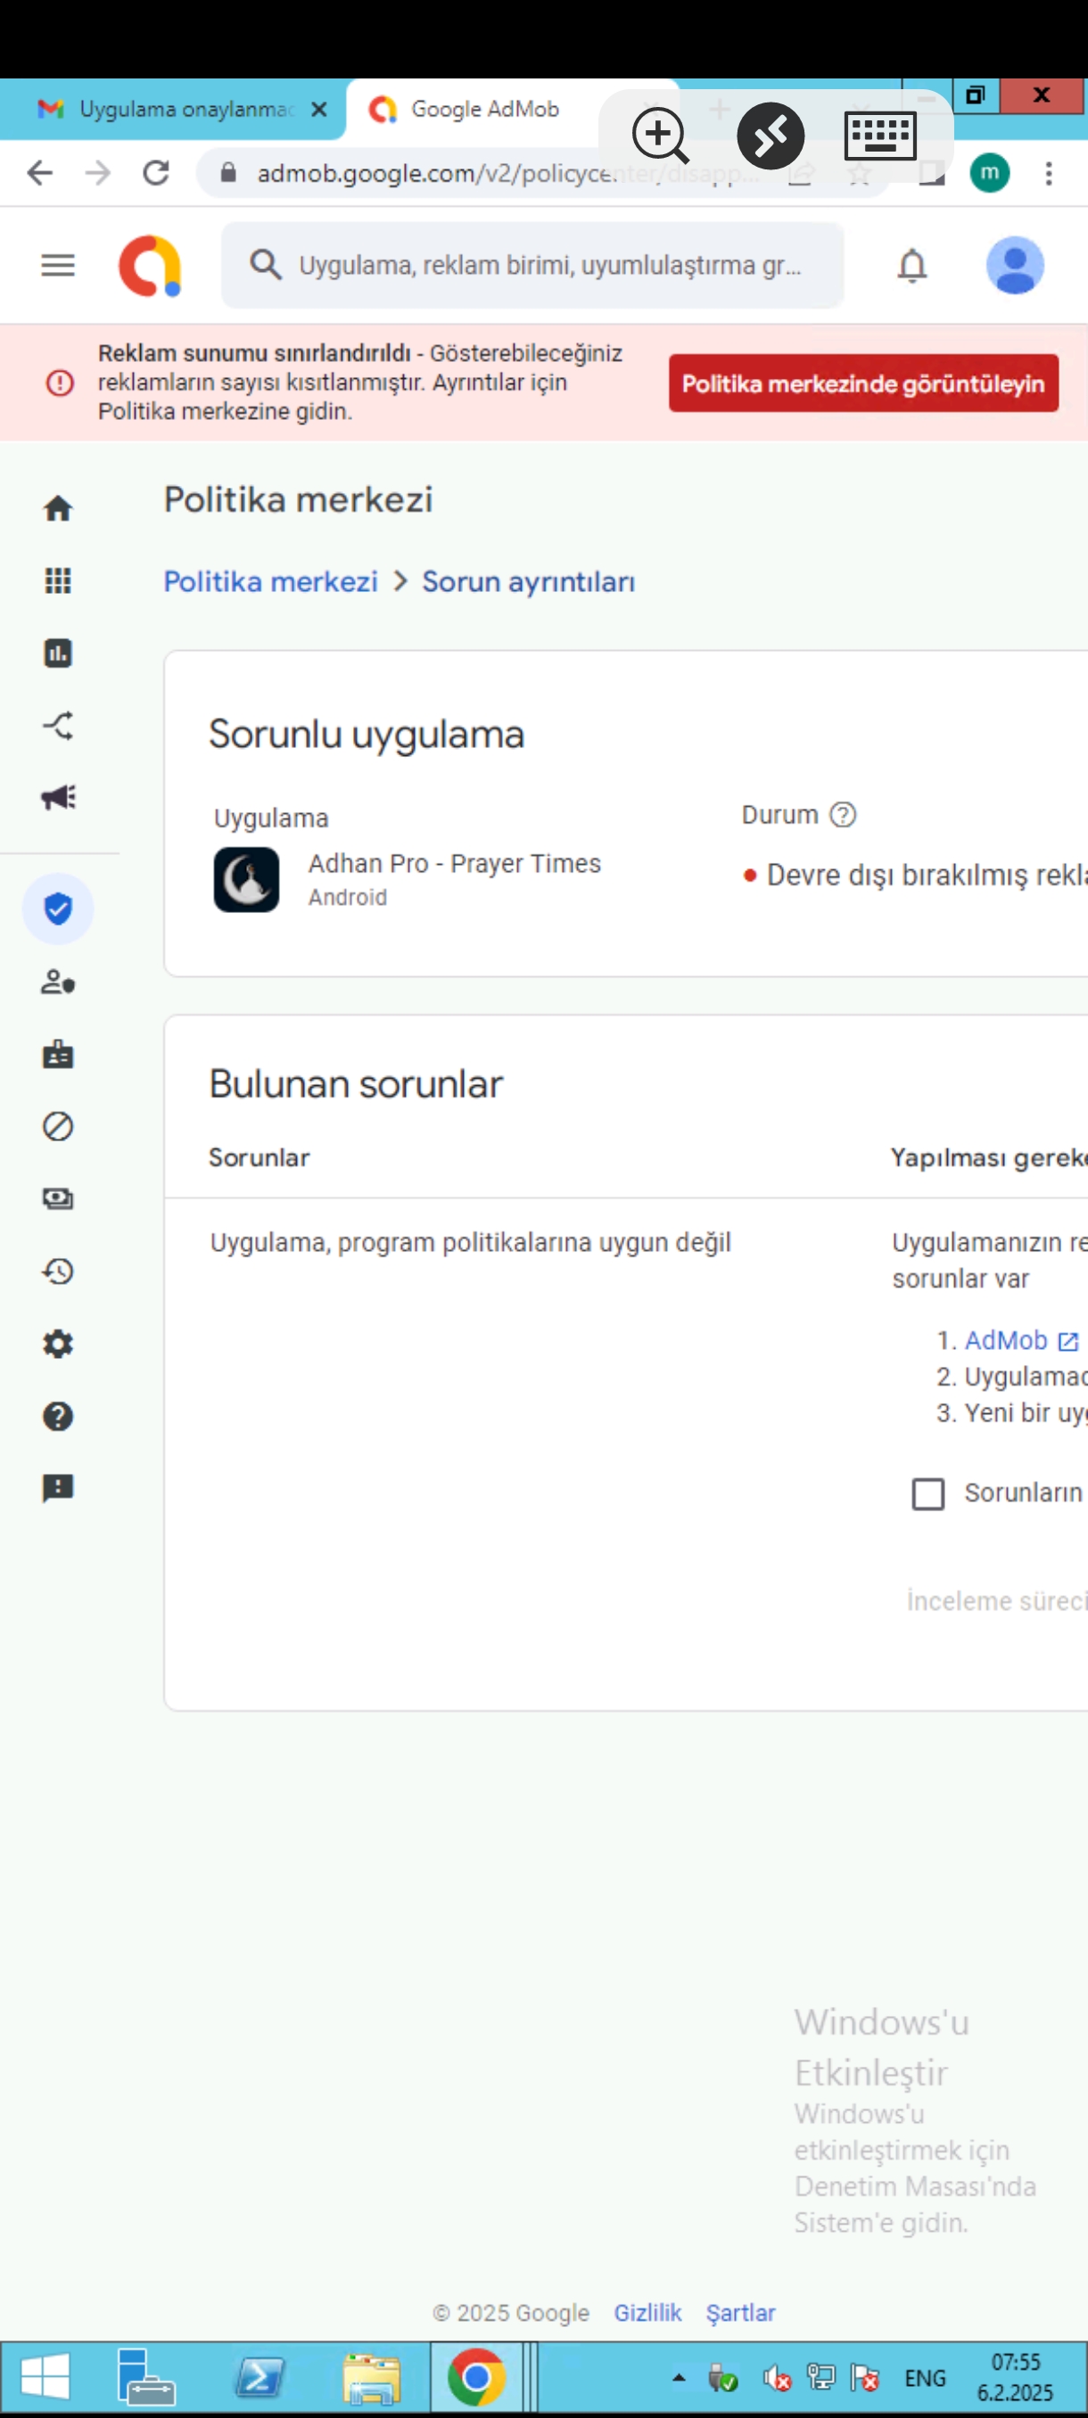
Task: Open the 'Şartlar' footer link
Action: pyautogui.click(x=741, y=2312)
